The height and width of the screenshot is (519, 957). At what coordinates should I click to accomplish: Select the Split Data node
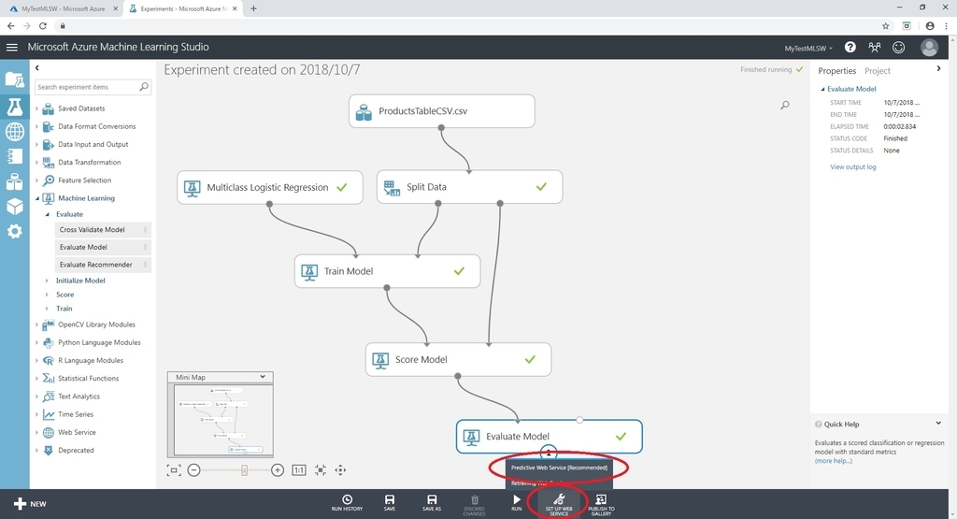(x=469, y=187)
